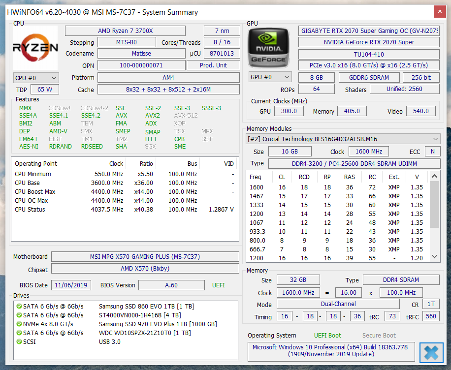
Task: Click the 256-bit bus width field
Action: (421, 78)
